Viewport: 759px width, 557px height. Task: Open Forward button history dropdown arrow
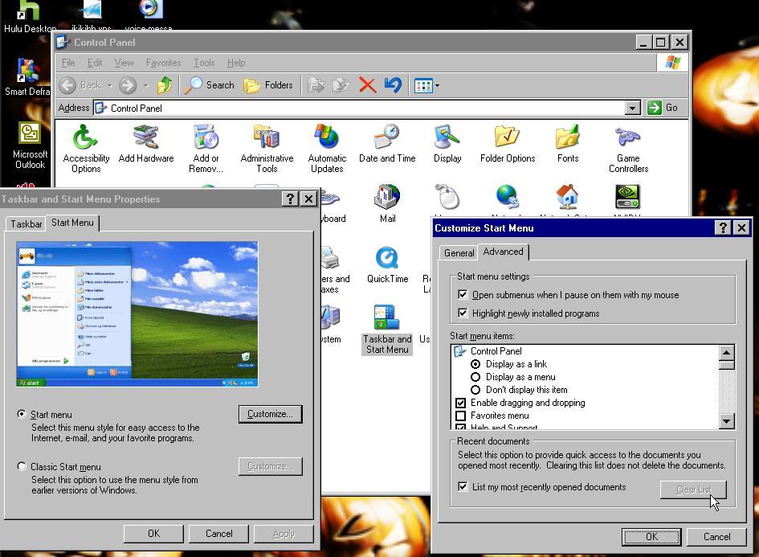pyautogui.click(x=145, y=86)
